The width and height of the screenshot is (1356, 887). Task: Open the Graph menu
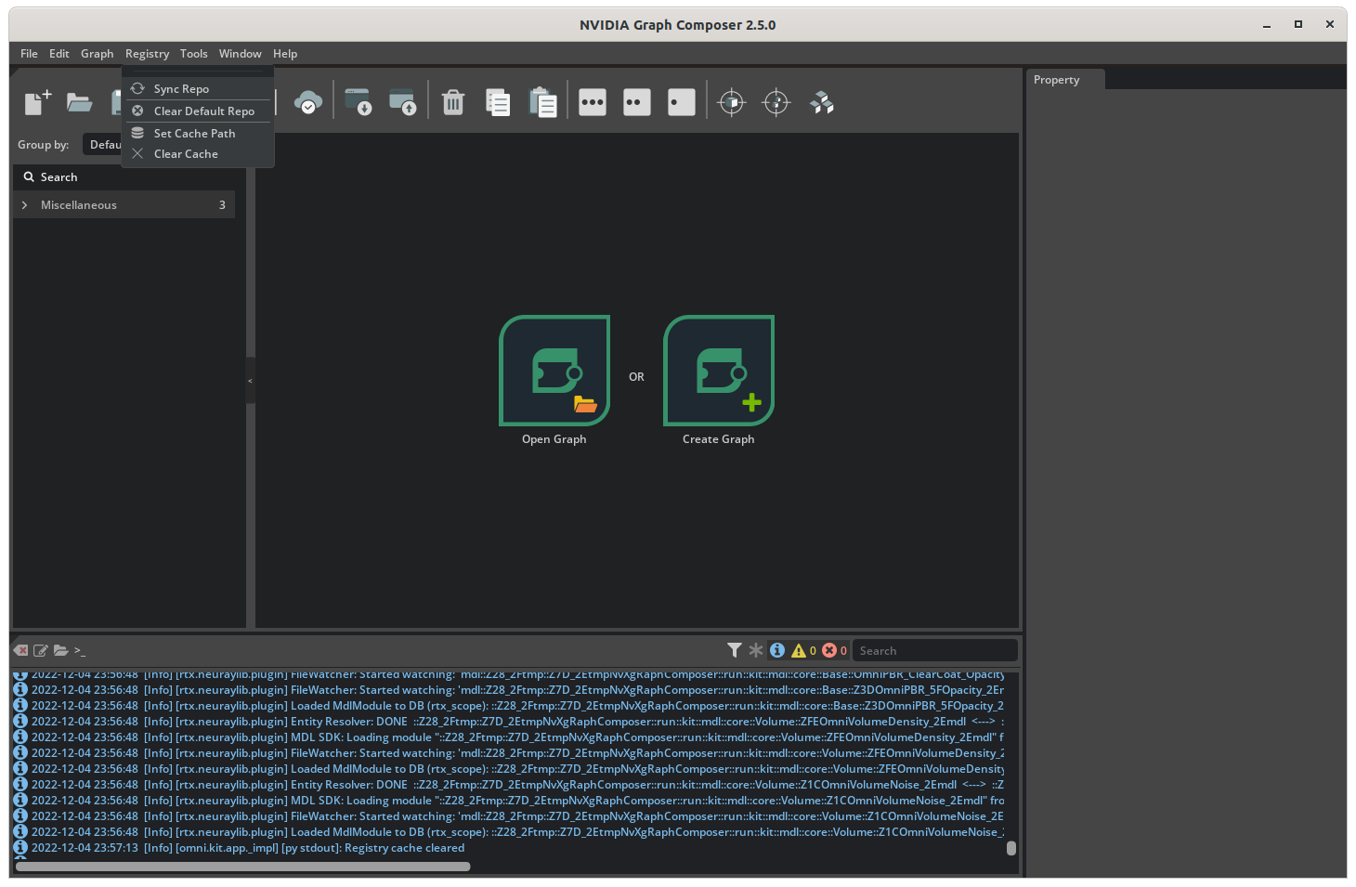click(98, 54)
